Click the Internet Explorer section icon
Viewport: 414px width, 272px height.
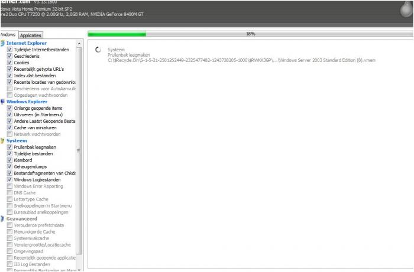pyautogui.click(x=2, y=43)
